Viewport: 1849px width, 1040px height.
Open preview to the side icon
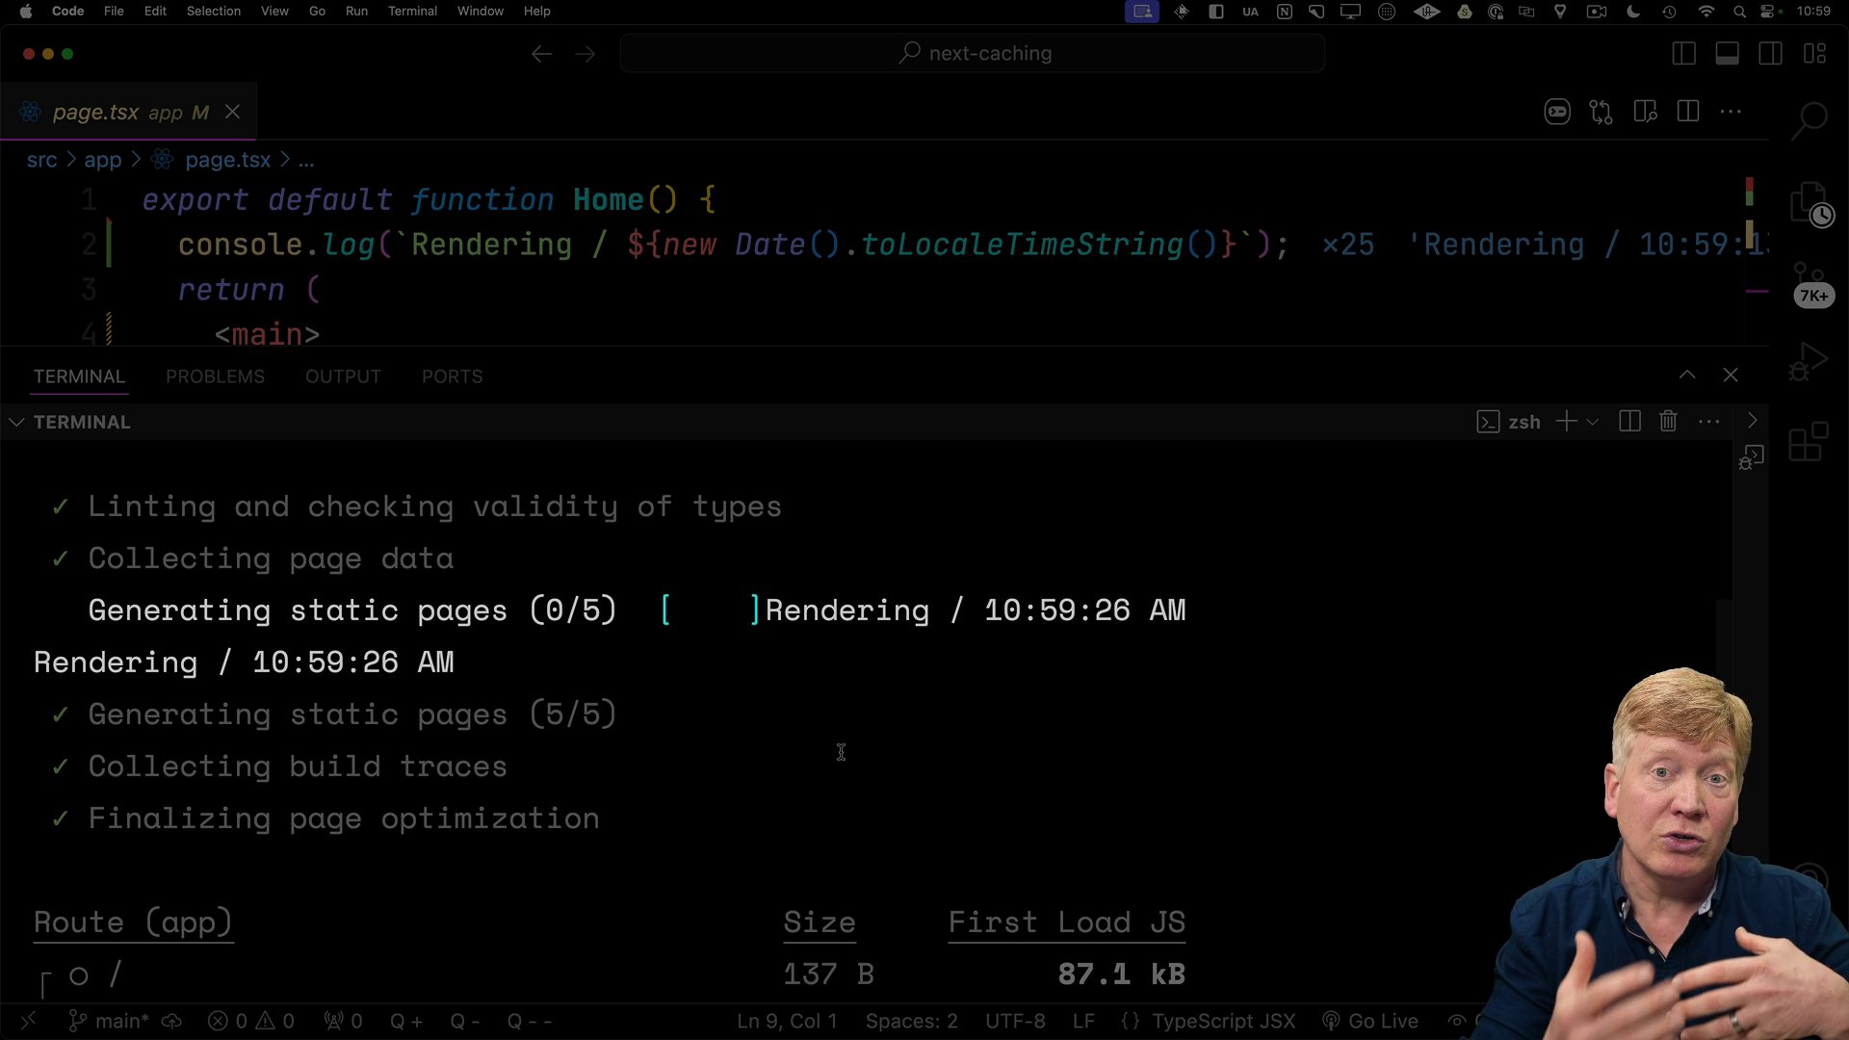click(1645, 112)
